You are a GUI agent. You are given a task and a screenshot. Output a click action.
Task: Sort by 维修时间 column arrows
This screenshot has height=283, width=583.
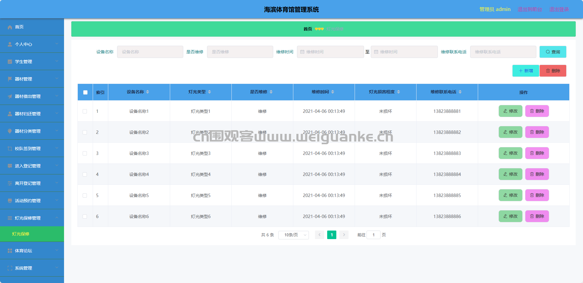click(x=333, y=92)
